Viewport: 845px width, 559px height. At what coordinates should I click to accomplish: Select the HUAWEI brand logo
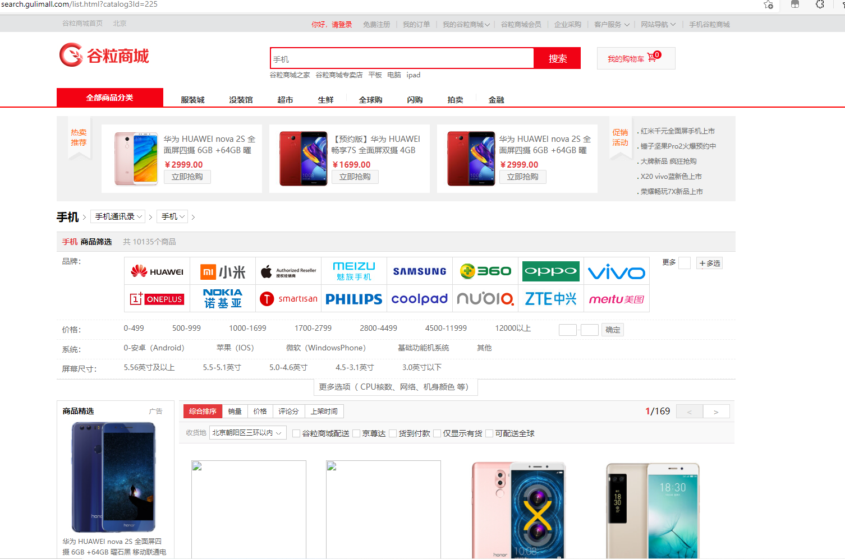[157, 271]
